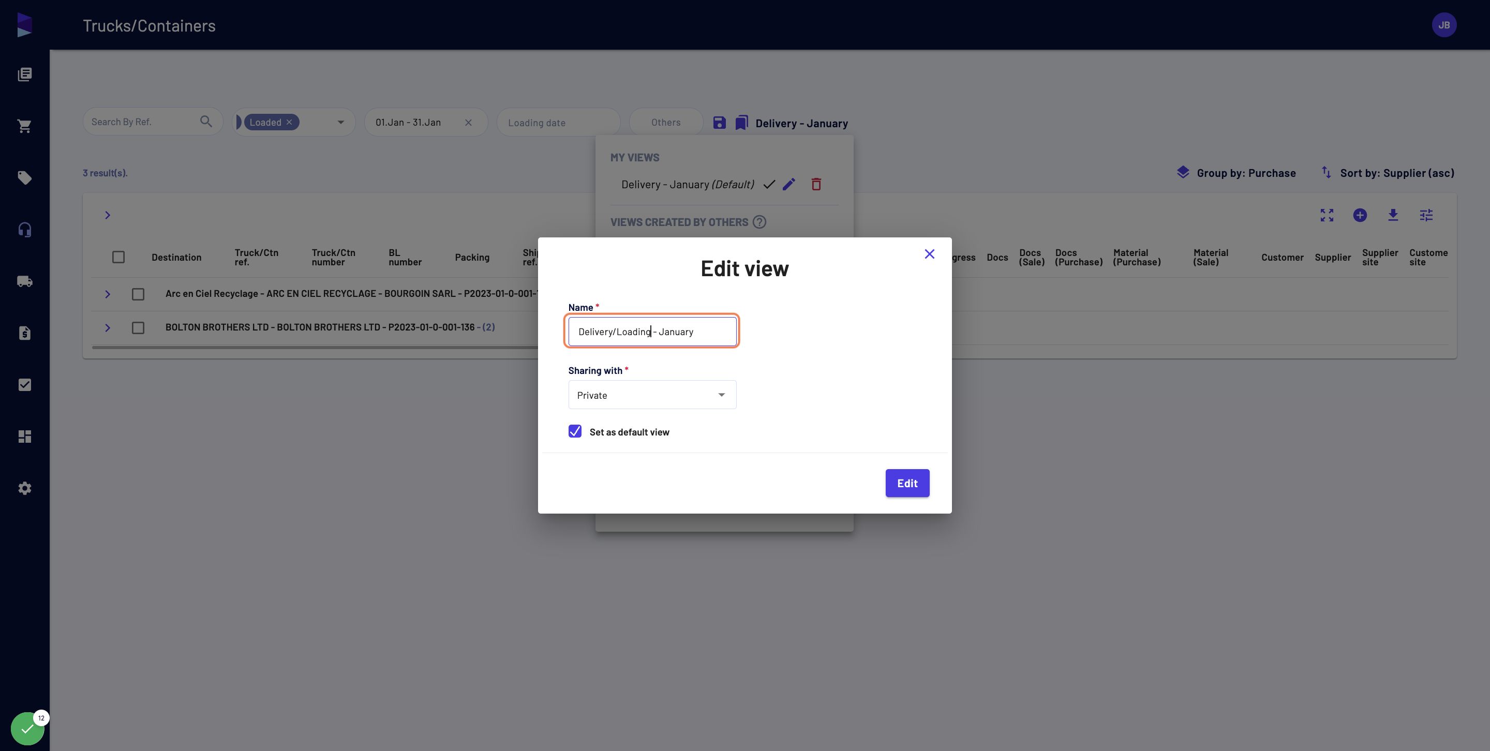Close the Edit view dialog

click(930, 254)
